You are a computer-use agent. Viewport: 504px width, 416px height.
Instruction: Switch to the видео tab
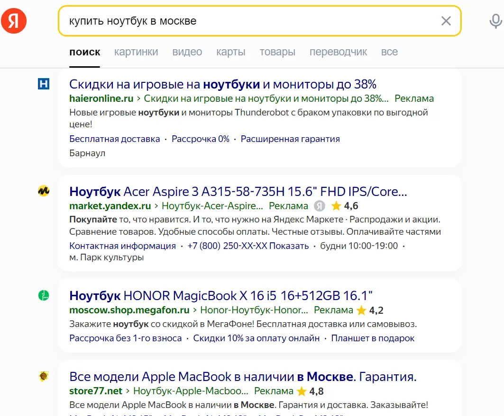[x=187, y=52]
